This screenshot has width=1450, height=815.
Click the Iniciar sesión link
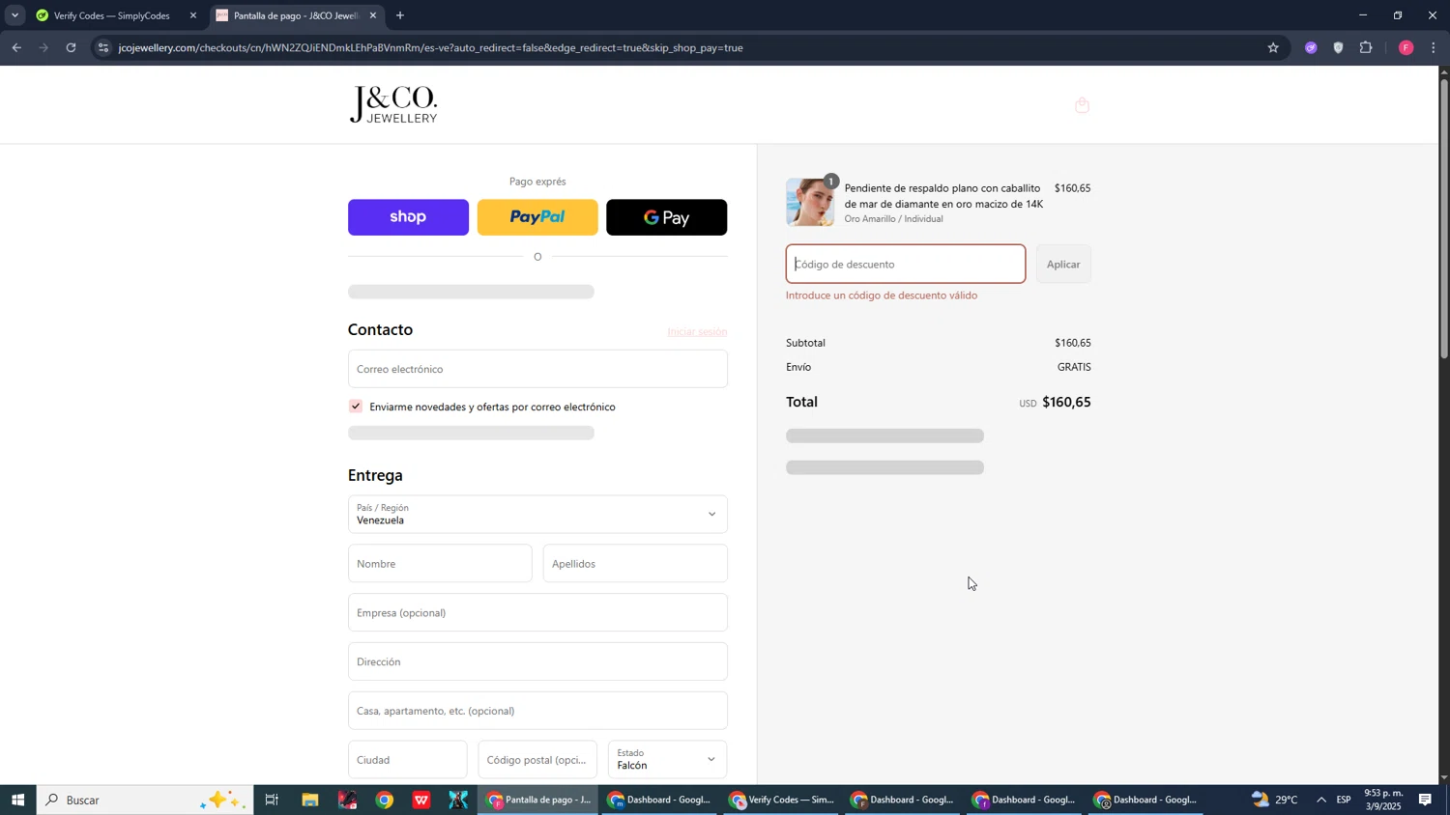tap(697, 332)
